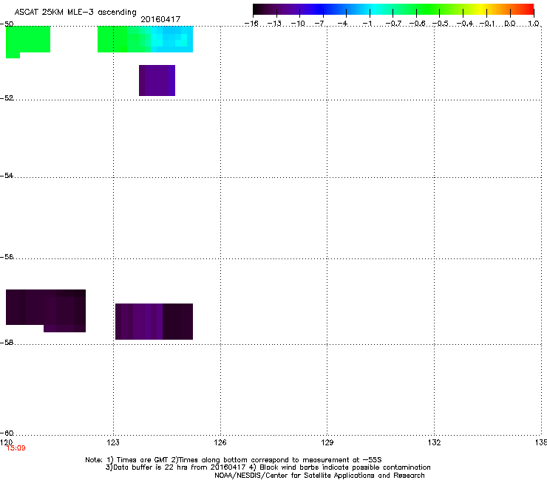Viewport: 547px width, 480px height.
Task: Click the -1 label on the color scale
Action: tap(367, 24)
